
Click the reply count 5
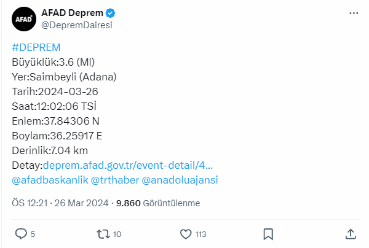tap(33, 234)
